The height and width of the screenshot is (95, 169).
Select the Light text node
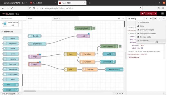pos(109,54)
